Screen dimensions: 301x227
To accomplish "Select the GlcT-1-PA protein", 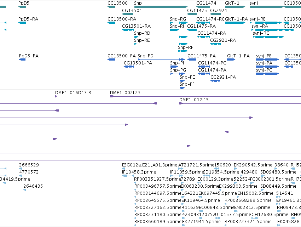I will coord(231,59).
